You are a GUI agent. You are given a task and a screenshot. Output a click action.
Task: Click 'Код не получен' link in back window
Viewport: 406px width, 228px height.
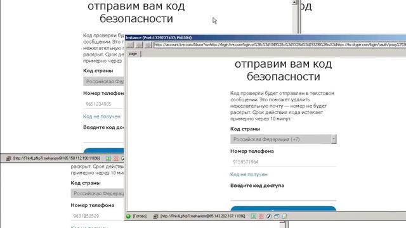coord(101,117)
